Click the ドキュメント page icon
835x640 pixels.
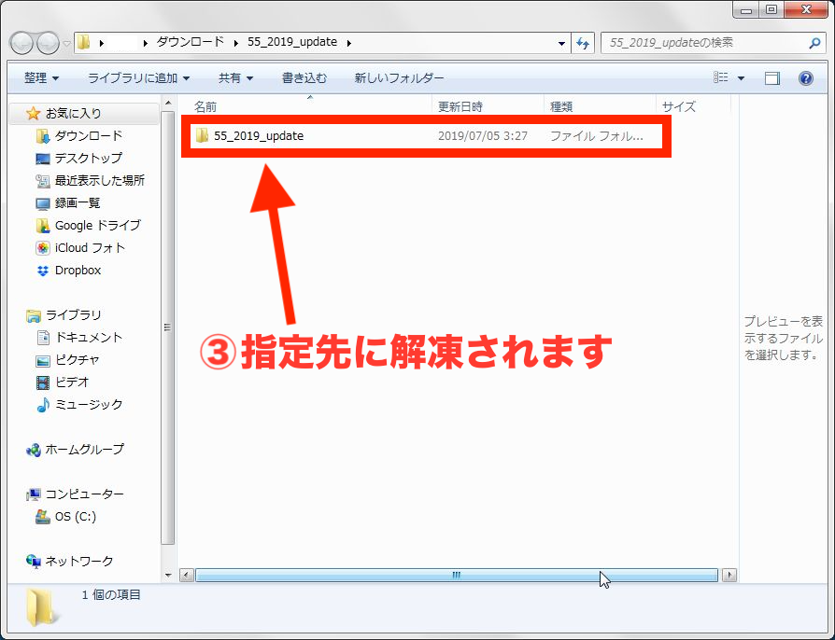pos(43,338)
